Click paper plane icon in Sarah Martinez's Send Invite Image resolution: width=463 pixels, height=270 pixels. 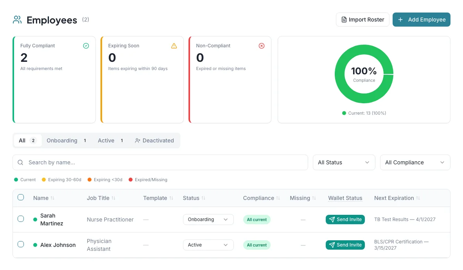pos(332,220)
